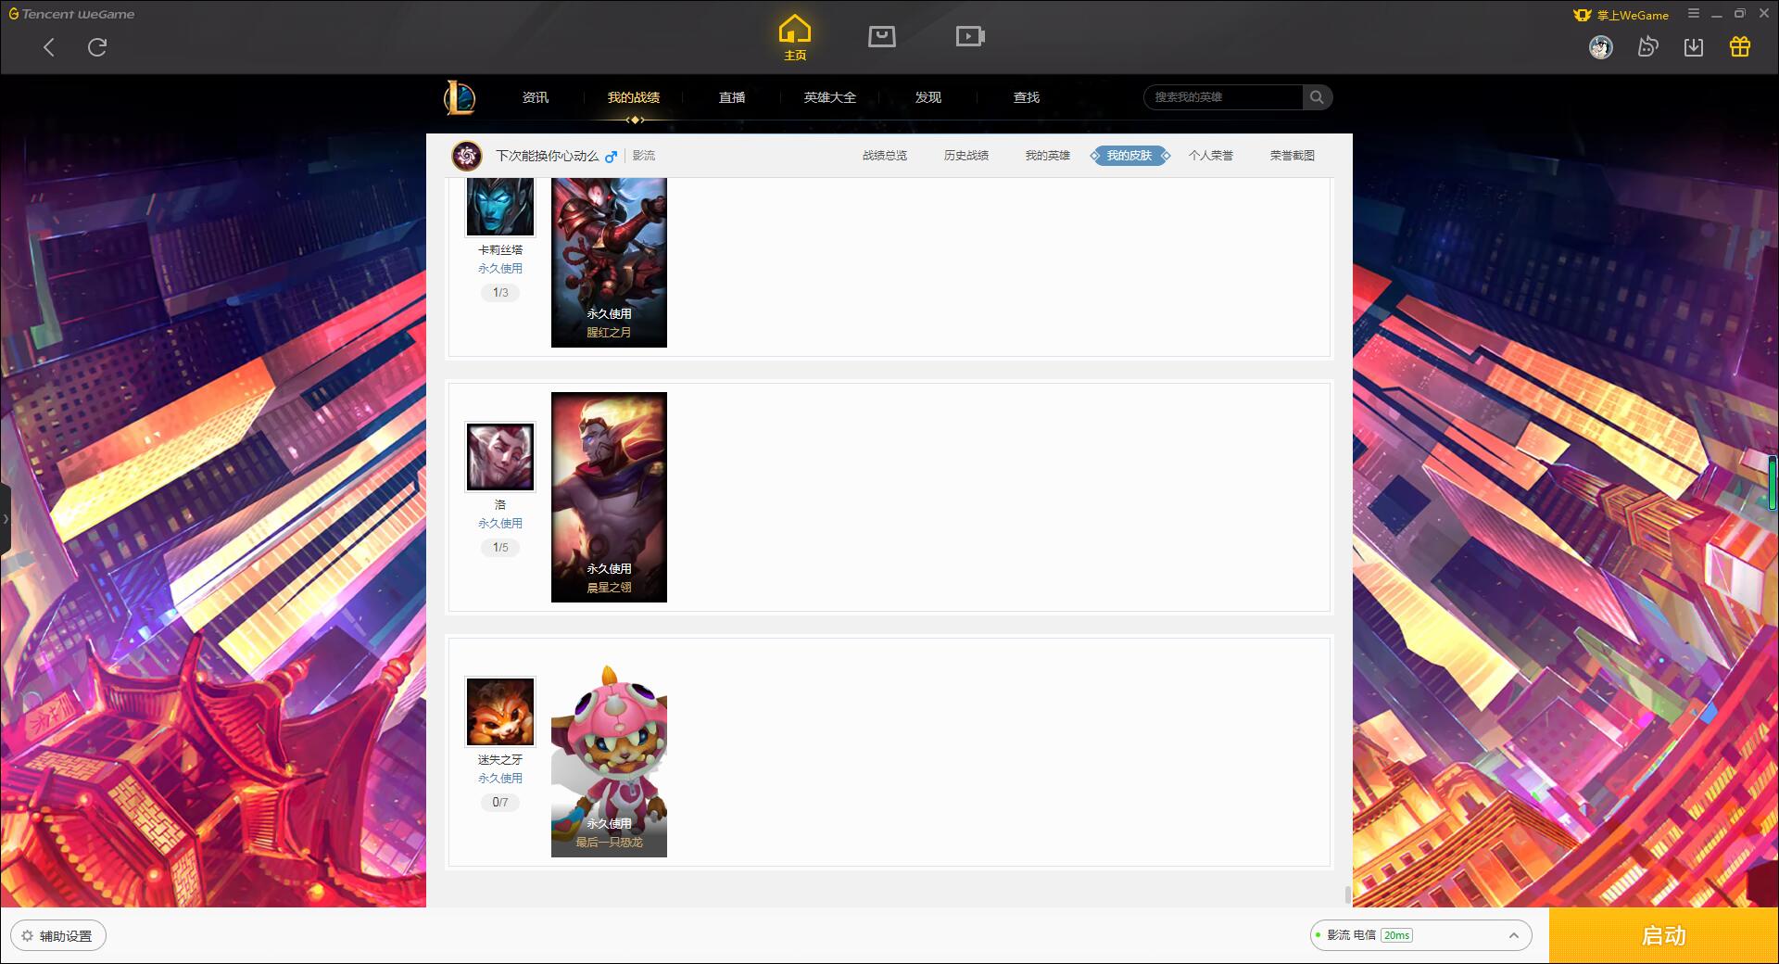Screen dimensions: 1779x964
Task: Click the gear icon in 辅助设置
Action: tap(27, 936)
